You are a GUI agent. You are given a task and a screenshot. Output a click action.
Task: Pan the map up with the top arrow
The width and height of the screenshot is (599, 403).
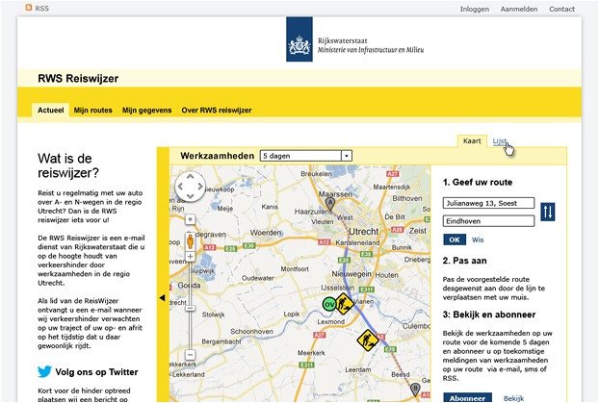[x=191, y=176]
